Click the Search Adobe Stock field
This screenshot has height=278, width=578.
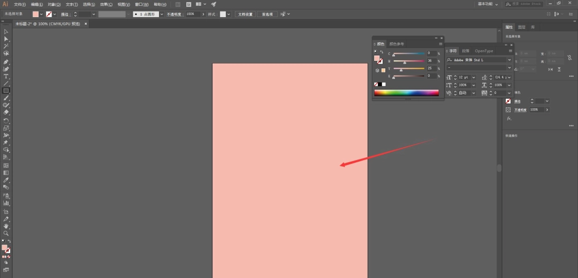click(x=523, y=4)
